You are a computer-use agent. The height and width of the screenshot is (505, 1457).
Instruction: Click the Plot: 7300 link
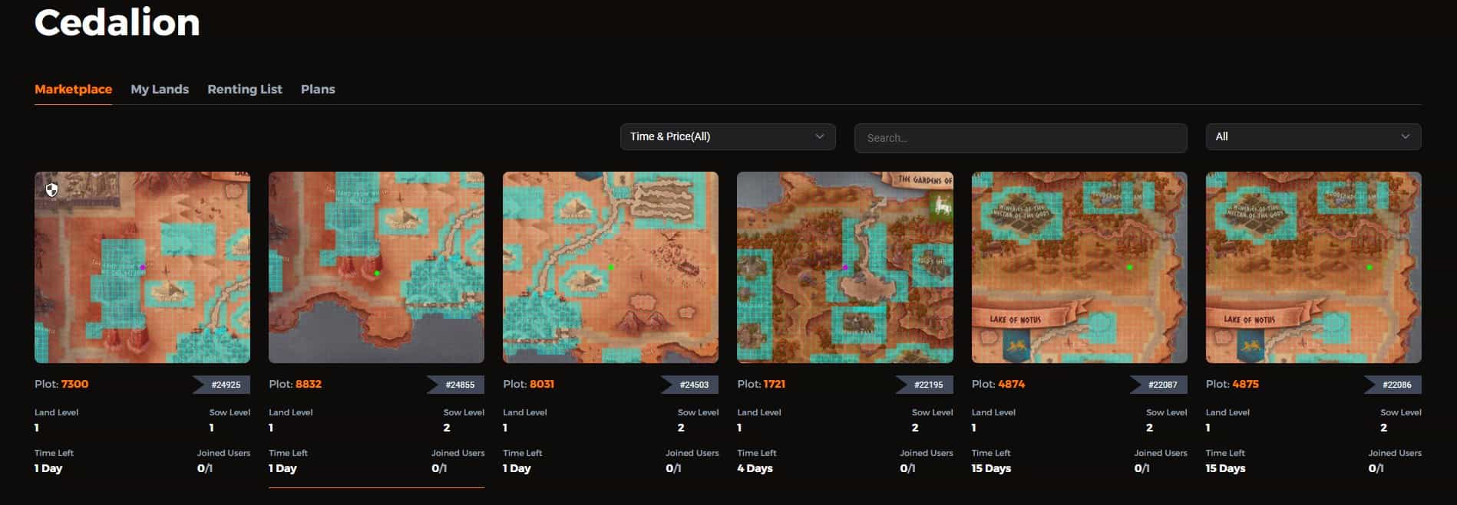pyautogui.click(x=61, y=384)
